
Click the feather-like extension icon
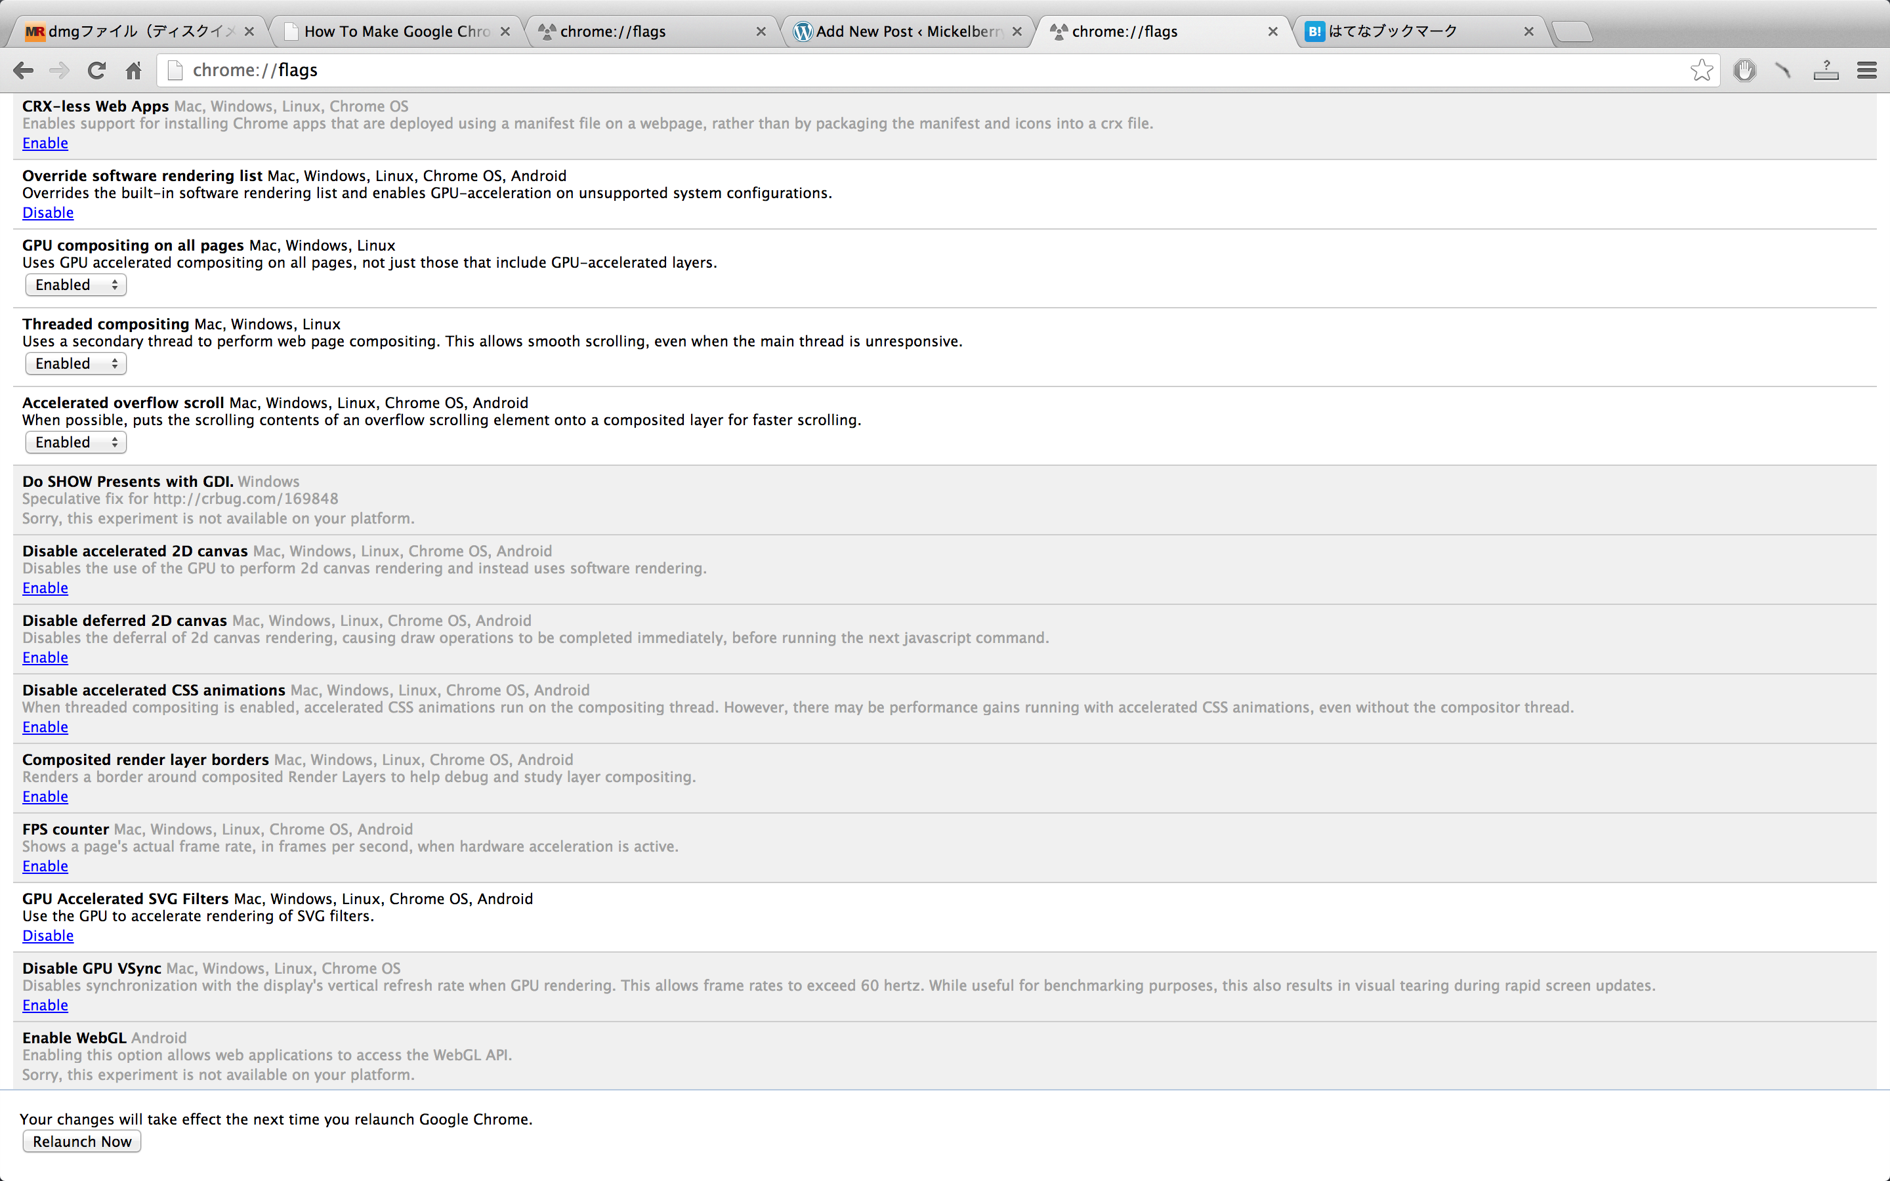(x=1783, y=70)
